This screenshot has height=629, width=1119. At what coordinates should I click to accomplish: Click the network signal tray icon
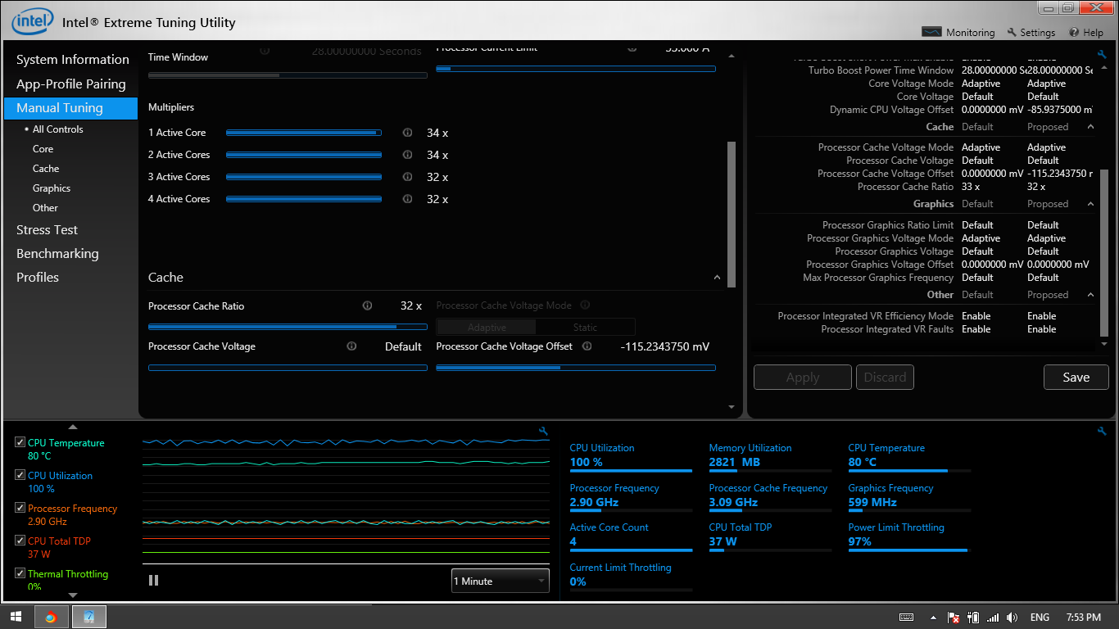tap(993, 618)
